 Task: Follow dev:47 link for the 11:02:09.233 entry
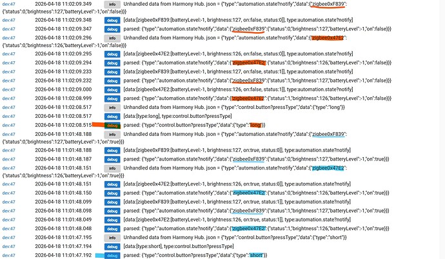pos(9,72)
